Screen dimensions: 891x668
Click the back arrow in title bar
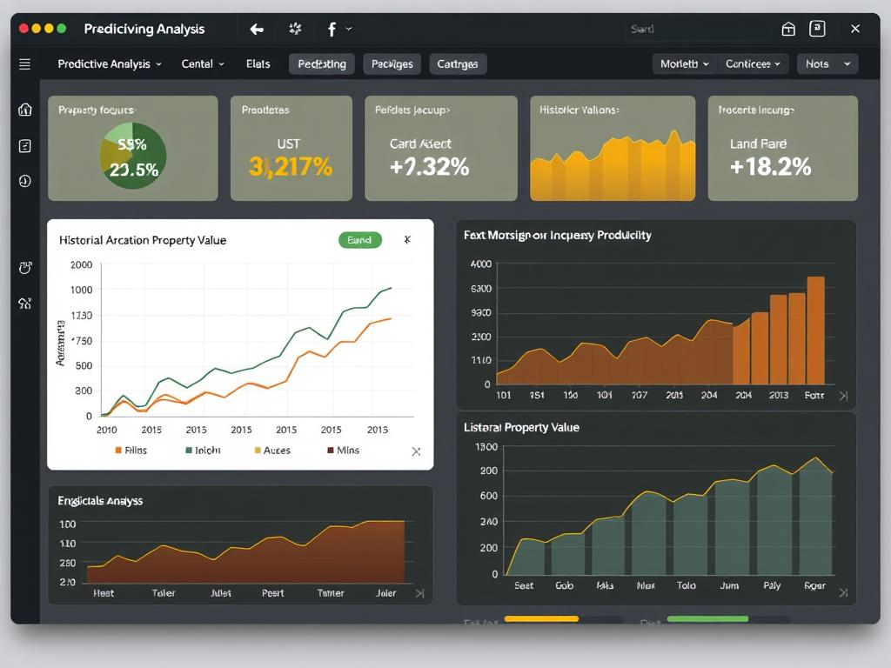[x=257, y=29]
